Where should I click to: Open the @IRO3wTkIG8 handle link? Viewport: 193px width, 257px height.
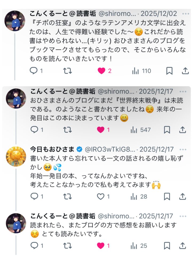(x=110, y=150)
